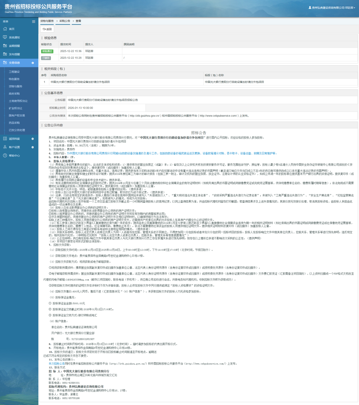Click the blue 本次招标公告 link text
Viewport: 359px width, 405px height.
coord(57,364)
